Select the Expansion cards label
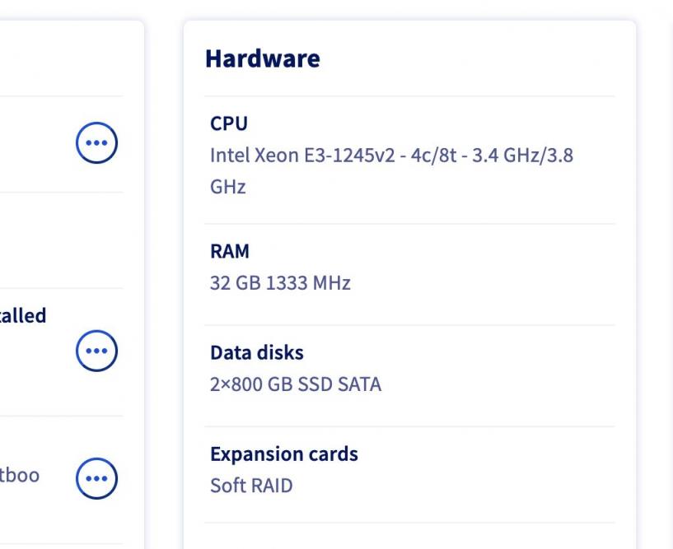Image resolution: width=673 pixels, height=549 pixels. click(x=284, y=454)
